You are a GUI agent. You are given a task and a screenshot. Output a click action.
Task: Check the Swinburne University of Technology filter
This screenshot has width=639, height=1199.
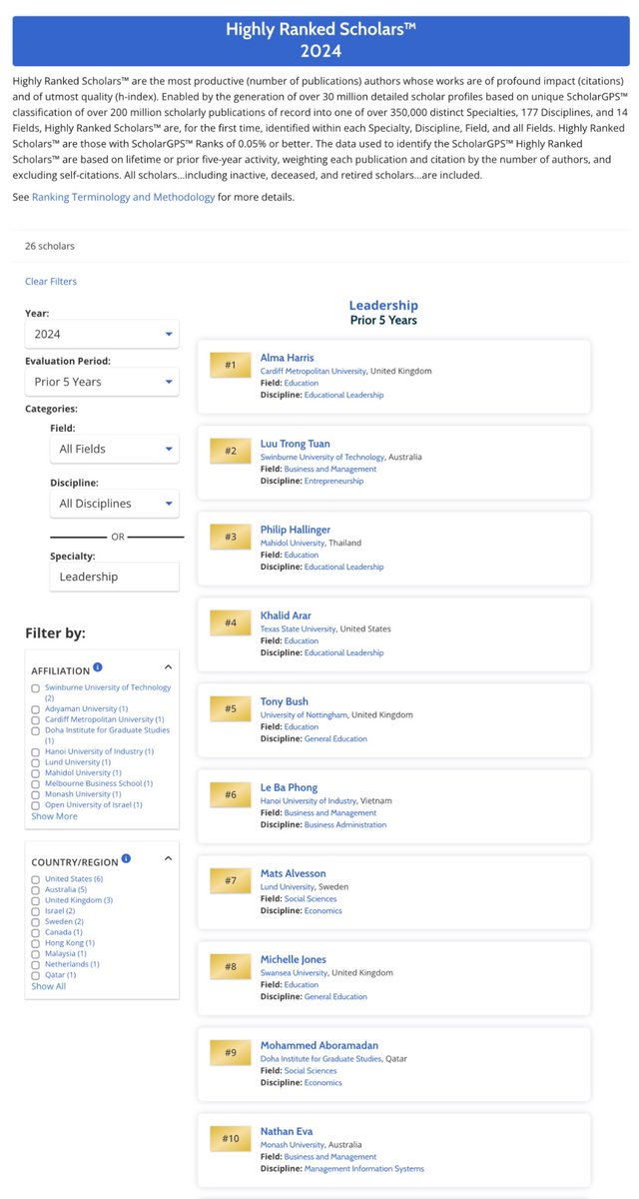click(36, 688)
